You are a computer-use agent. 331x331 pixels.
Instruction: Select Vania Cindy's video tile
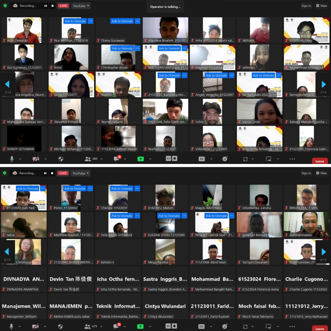click(260, 112)
